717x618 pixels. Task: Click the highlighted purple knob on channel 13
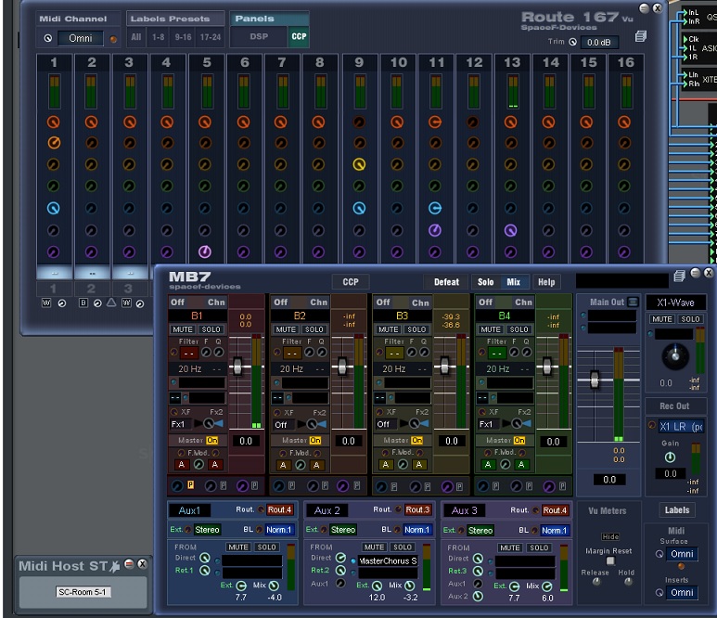click(510, 230)
